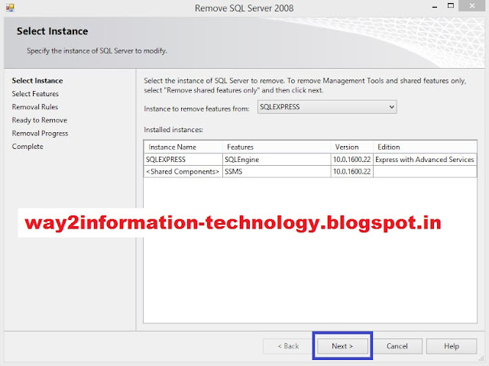
Task: Open Help for the removal wizard
Action: 452,346
